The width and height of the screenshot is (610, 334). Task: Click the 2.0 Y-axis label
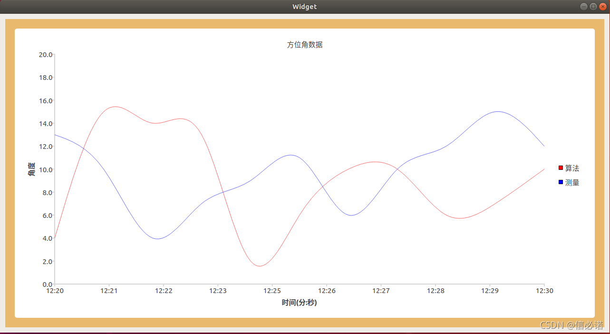(x=47, y=261)
